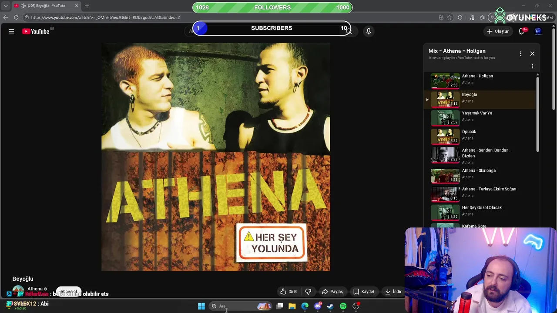Viewport: 557px width, 313px height.
Task: Go back with the browser back arrow
Action: pos(6,17)
